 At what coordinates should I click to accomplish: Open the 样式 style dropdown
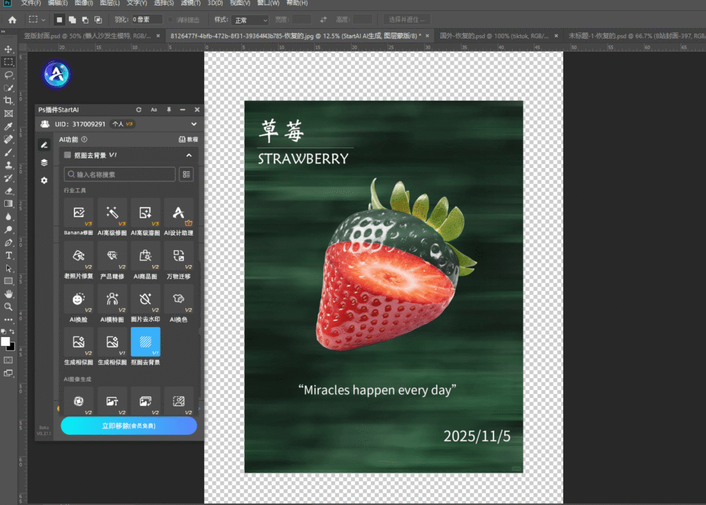coord(250,20)
